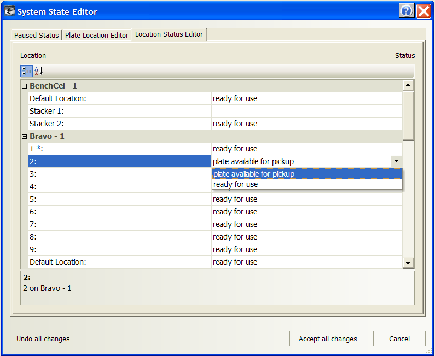Select the Stacker 1 row status field
The image size is (435, 356).
click(x=306, y=111)
